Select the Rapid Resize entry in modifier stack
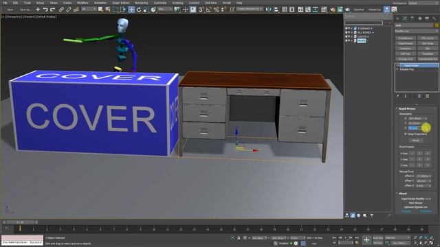The height and width of the screenshot is (247, 440). (x=417, y=65)
